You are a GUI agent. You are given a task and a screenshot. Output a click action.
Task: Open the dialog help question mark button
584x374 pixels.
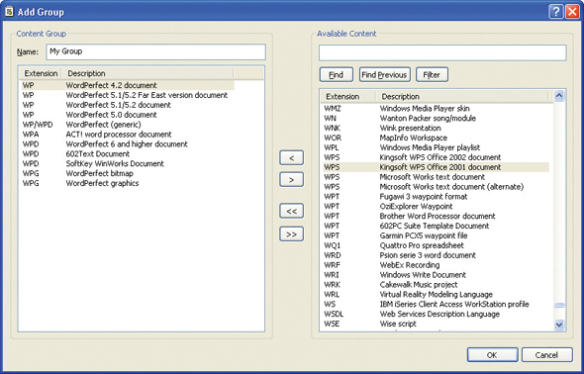555,12
